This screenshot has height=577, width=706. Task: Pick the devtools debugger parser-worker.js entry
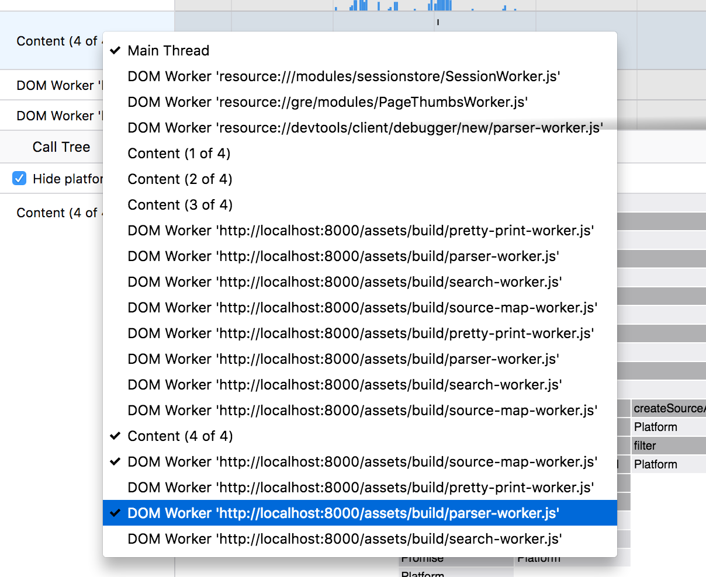coord(365,128)
